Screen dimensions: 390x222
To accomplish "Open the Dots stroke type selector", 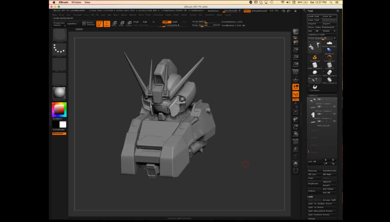I will (x=59, y=50).
